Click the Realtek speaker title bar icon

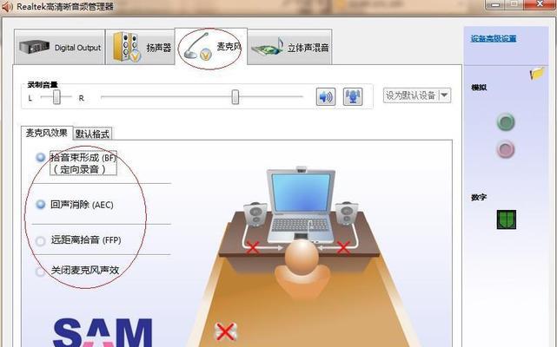(x=7, y=7)
